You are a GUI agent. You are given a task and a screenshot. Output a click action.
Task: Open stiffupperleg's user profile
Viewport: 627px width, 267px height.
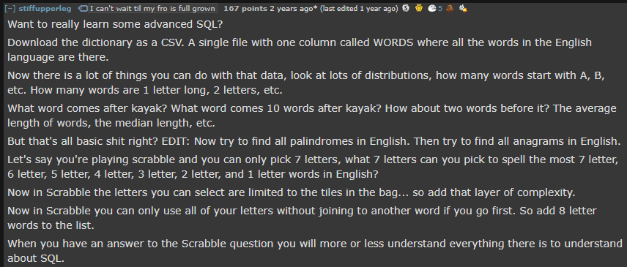[x=45, y=9]
